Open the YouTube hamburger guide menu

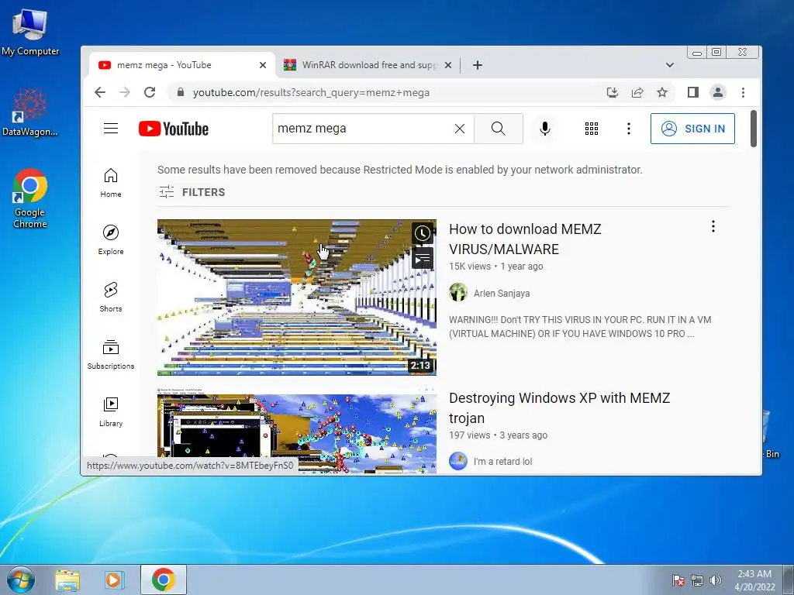(111, 129)
